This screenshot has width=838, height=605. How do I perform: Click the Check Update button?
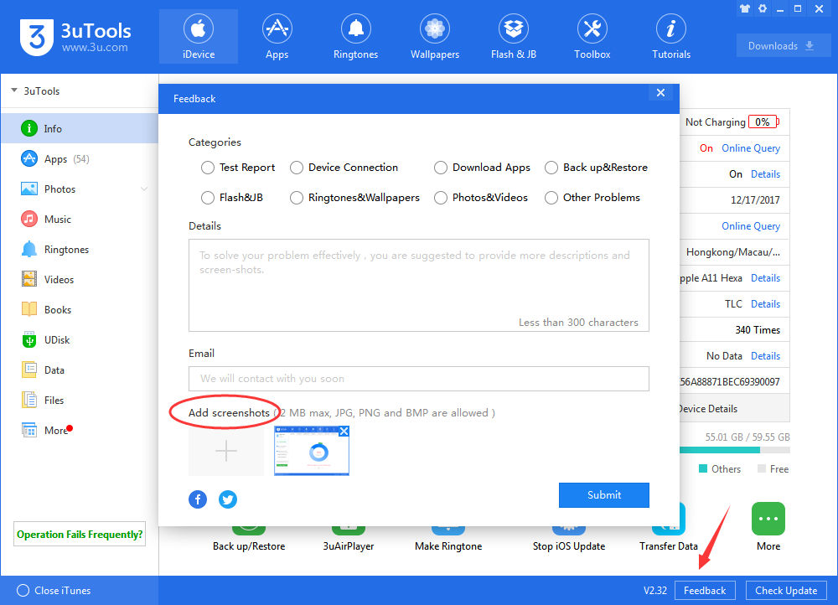(786, 591)
